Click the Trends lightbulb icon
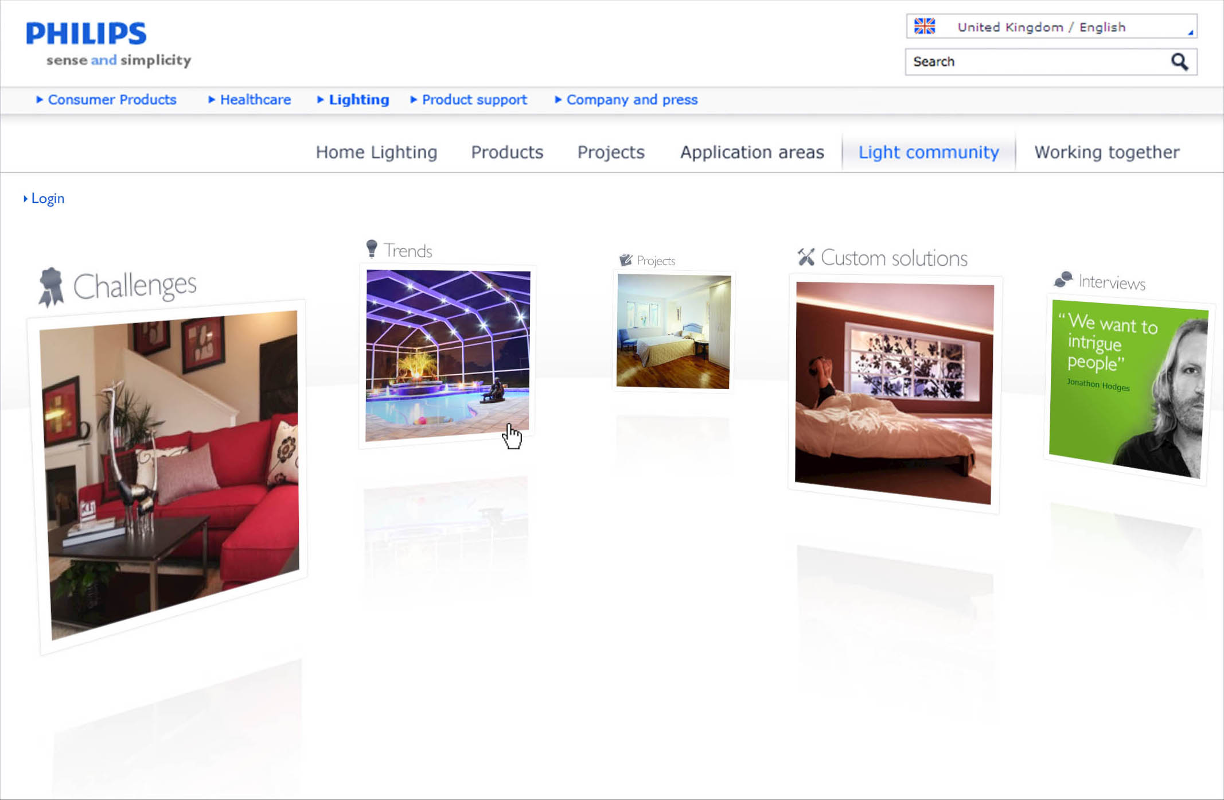Viewport: 1224px width, 800px height. click(x=372, y=248)
